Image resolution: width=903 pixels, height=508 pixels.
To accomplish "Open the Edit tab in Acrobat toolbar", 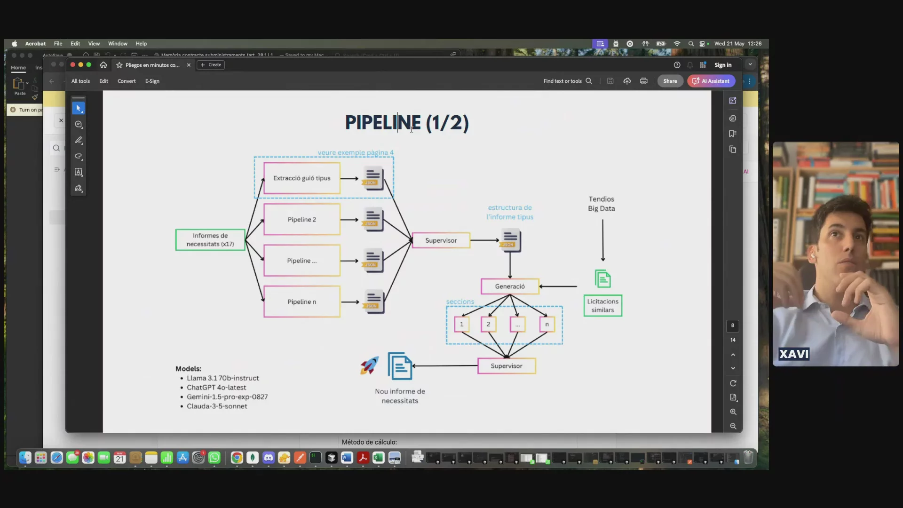I will point(103,81).
